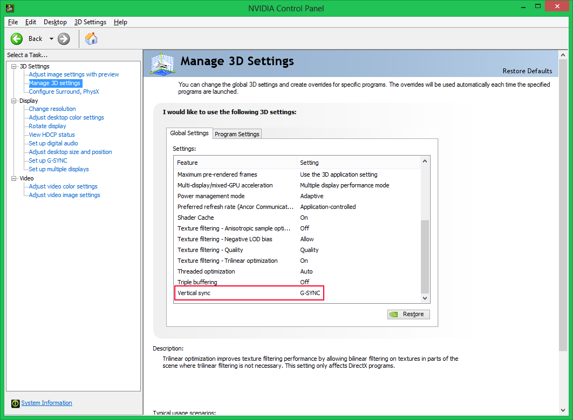Viewport: 573px width, 420px height.
Task: Click the System Information icon
Action: click(x=15, y=403)
